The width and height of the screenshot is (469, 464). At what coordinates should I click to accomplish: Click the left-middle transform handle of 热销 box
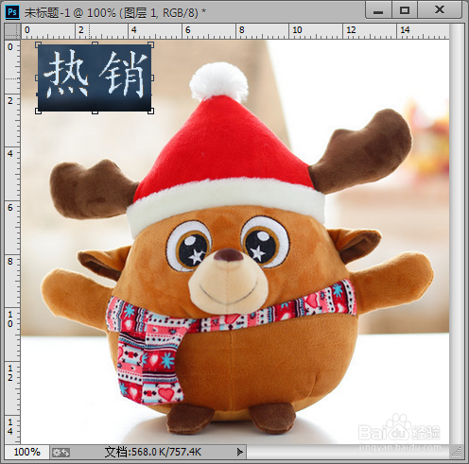38,77
